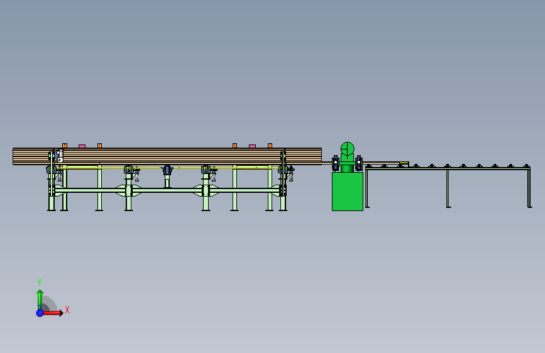The image size is (545, 353).
Task: Click the right clamp beside the saw column
Action: 359,163
